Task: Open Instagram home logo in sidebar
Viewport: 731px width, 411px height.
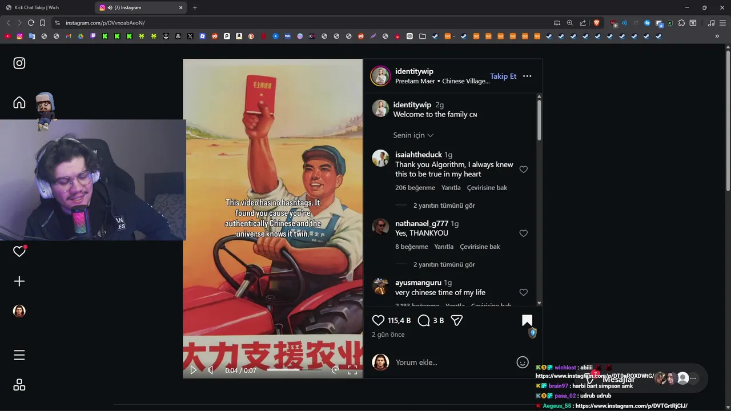Action: tap(19, 63)
